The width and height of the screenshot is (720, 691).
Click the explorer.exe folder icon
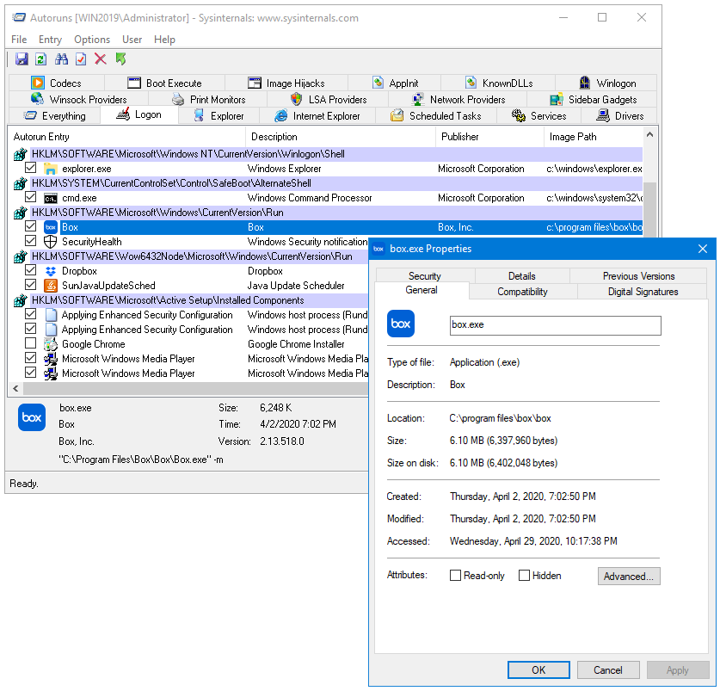click(51, 169)
